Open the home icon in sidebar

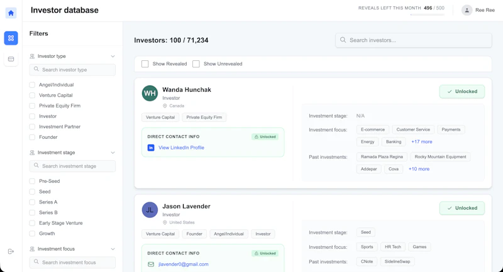pyautogui.click(x=11, y=13)
